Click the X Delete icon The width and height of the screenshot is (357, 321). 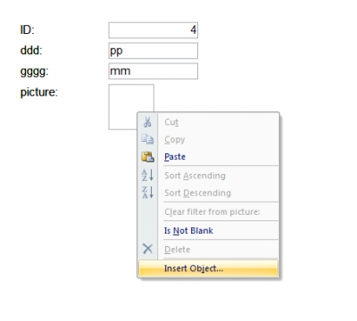147,249
